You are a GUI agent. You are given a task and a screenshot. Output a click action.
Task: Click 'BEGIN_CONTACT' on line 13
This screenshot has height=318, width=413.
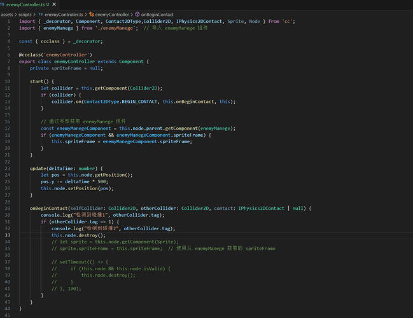(139, 102)
